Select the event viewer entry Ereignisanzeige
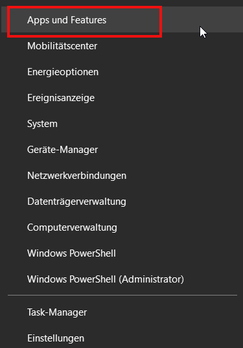 (122, 98)
